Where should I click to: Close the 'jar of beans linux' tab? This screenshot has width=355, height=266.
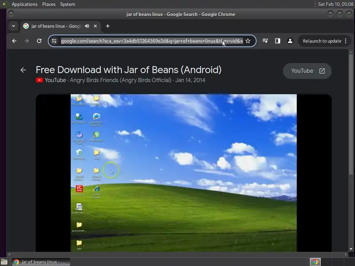[x=95, y=26]
